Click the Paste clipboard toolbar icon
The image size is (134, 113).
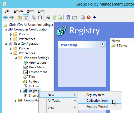pos(40,17)
